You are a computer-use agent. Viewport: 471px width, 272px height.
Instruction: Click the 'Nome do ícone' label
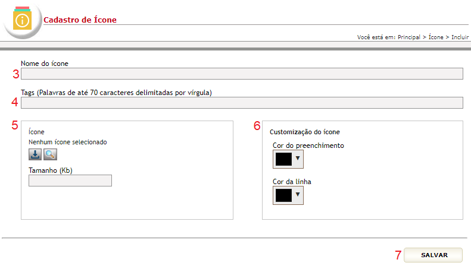(x=45, y=64)
